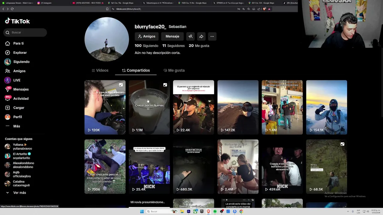Open the profile three-dots options menu
Screen dimensions: 383x215
click(212, 36)
